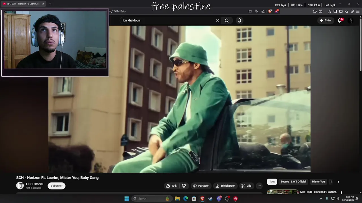362x203 pixels.
Task: Close the SCH - Horizon browser tab
Action: pyautogui.click(x=43, y=4)
